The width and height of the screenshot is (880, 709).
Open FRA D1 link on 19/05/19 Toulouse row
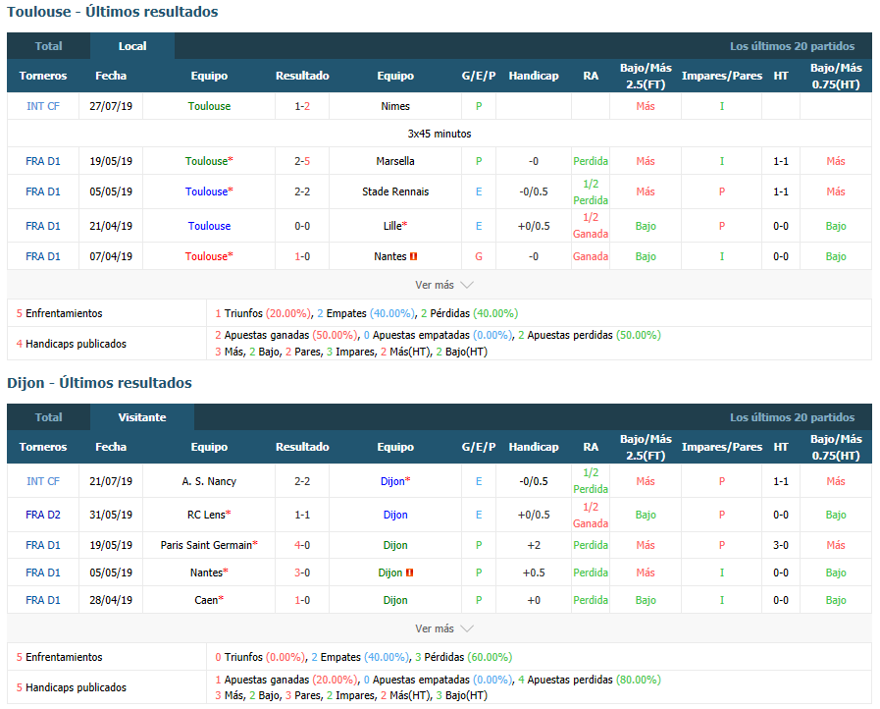click(x=42, y=161)
